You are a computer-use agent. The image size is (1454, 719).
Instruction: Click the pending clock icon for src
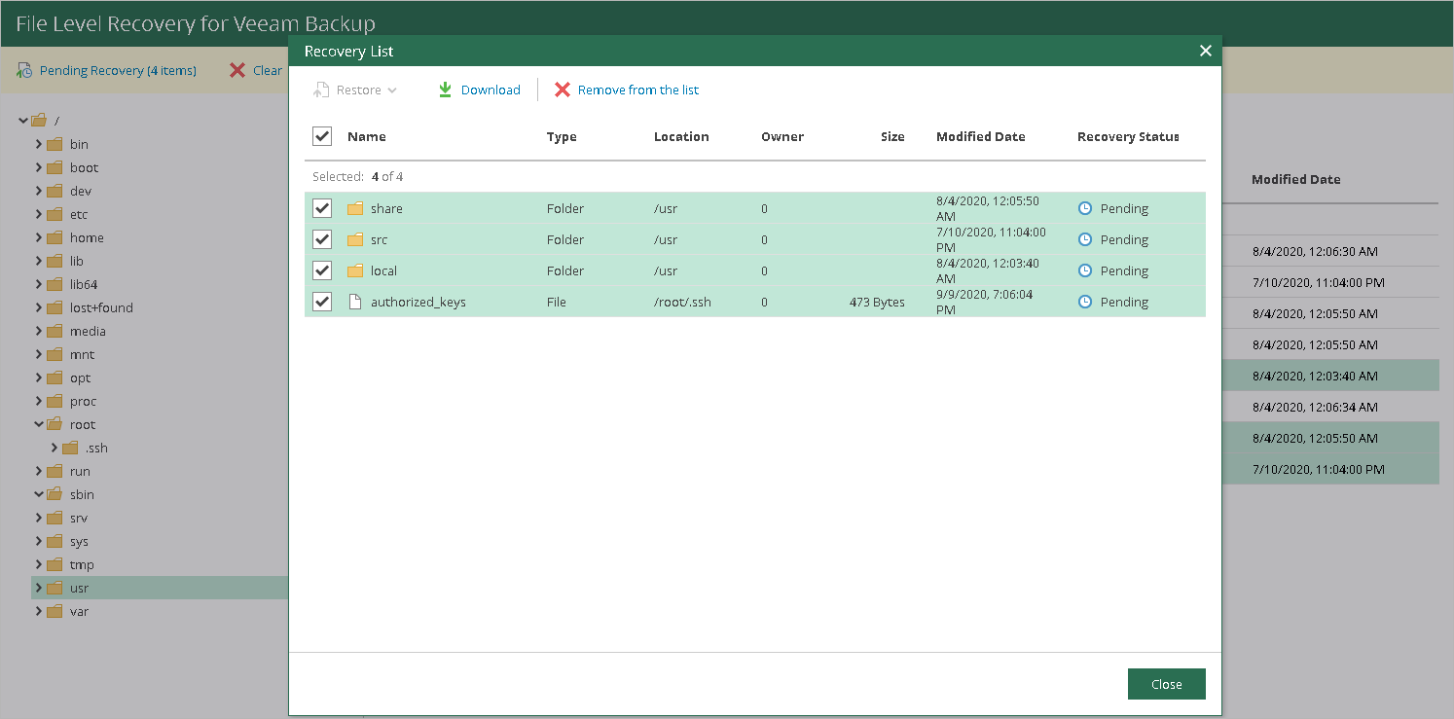1085,240
